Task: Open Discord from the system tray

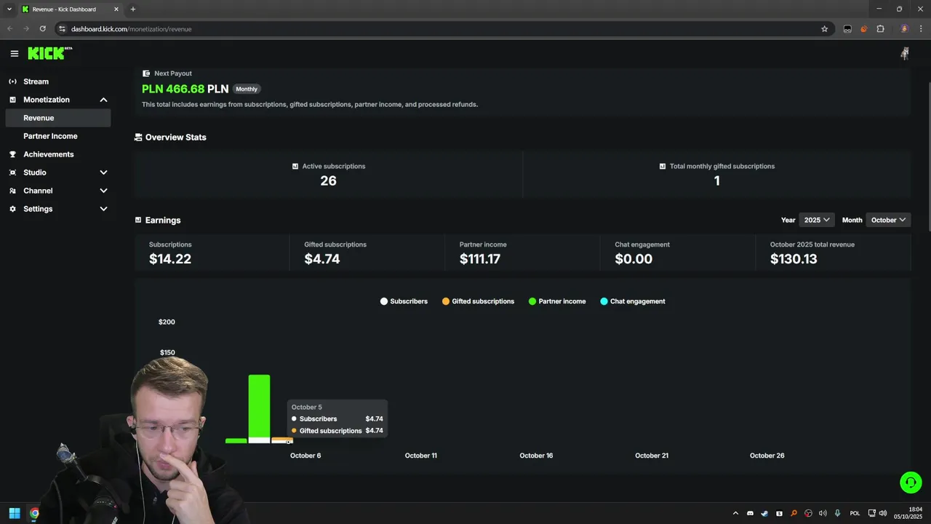Action: tap(750, 513)
